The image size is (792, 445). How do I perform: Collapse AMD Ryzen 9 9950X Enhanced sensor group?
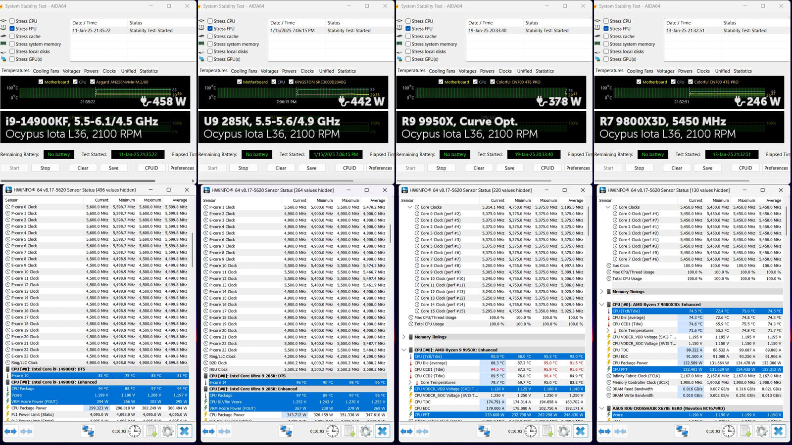pyautogui.click(x=404, y=350)
